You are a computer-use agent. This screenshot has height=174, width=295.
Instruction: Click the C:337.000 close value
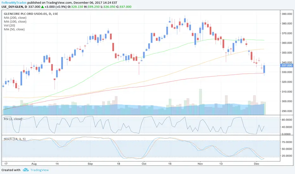point(124,7)
